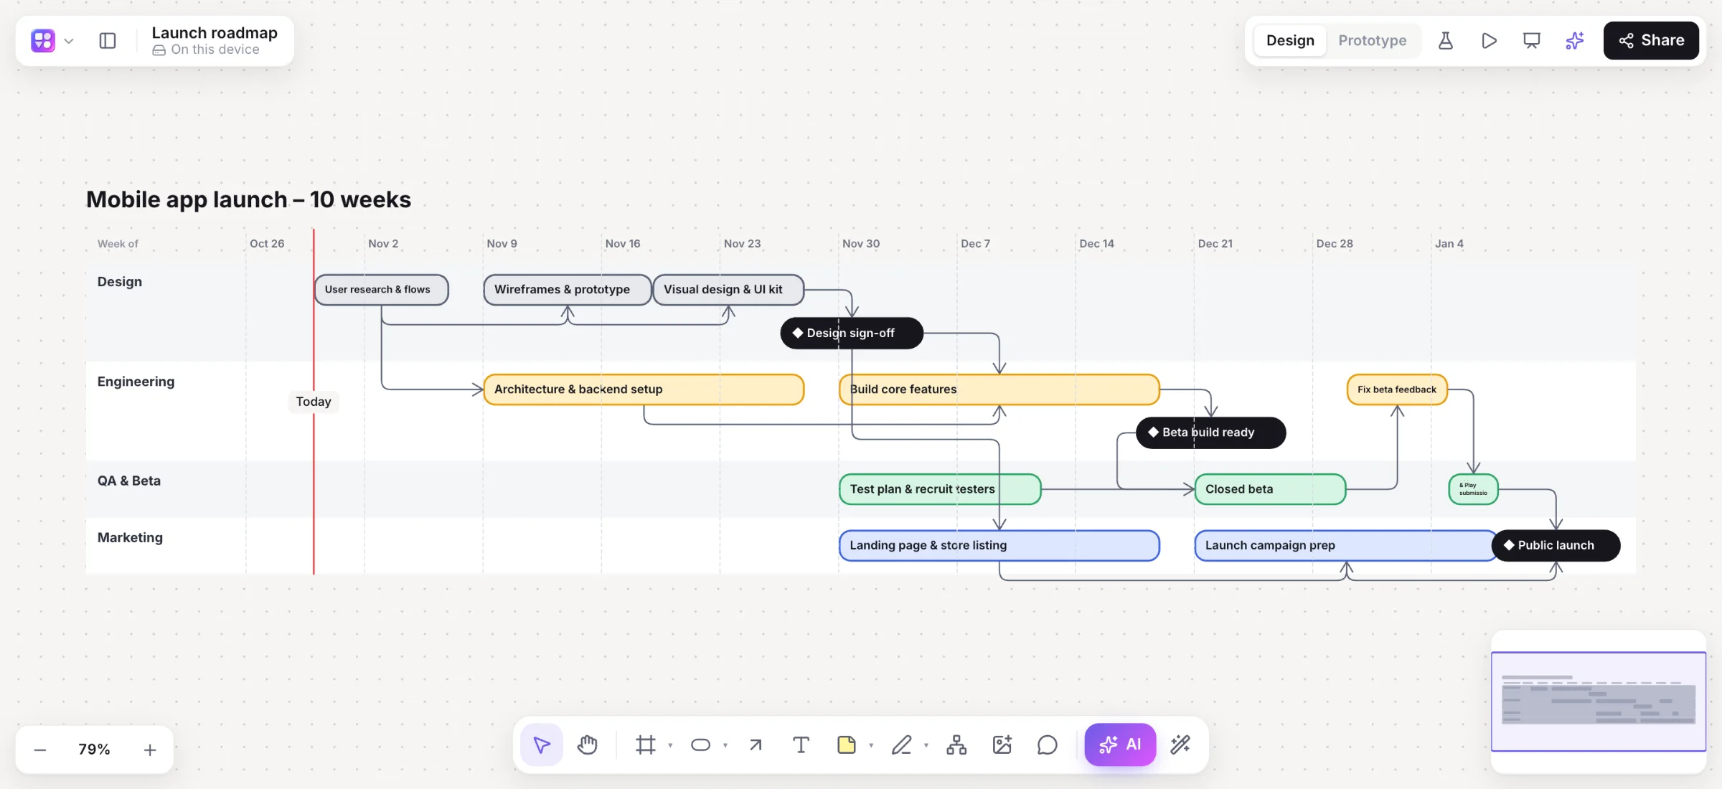The image size is (1722, 789).
Task: Select the Launch campaign prep bar
Action: [x=1345, y=545]
